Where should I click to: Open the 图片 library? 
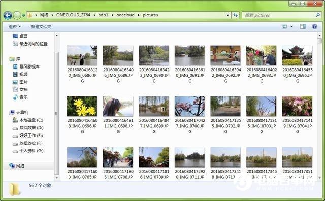point(20,82)
